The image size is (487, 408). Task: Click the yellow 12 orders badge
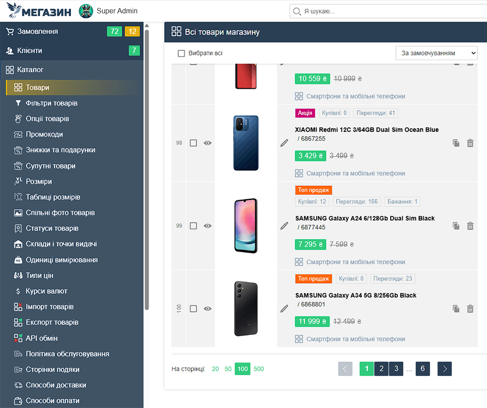pos(132,31)
